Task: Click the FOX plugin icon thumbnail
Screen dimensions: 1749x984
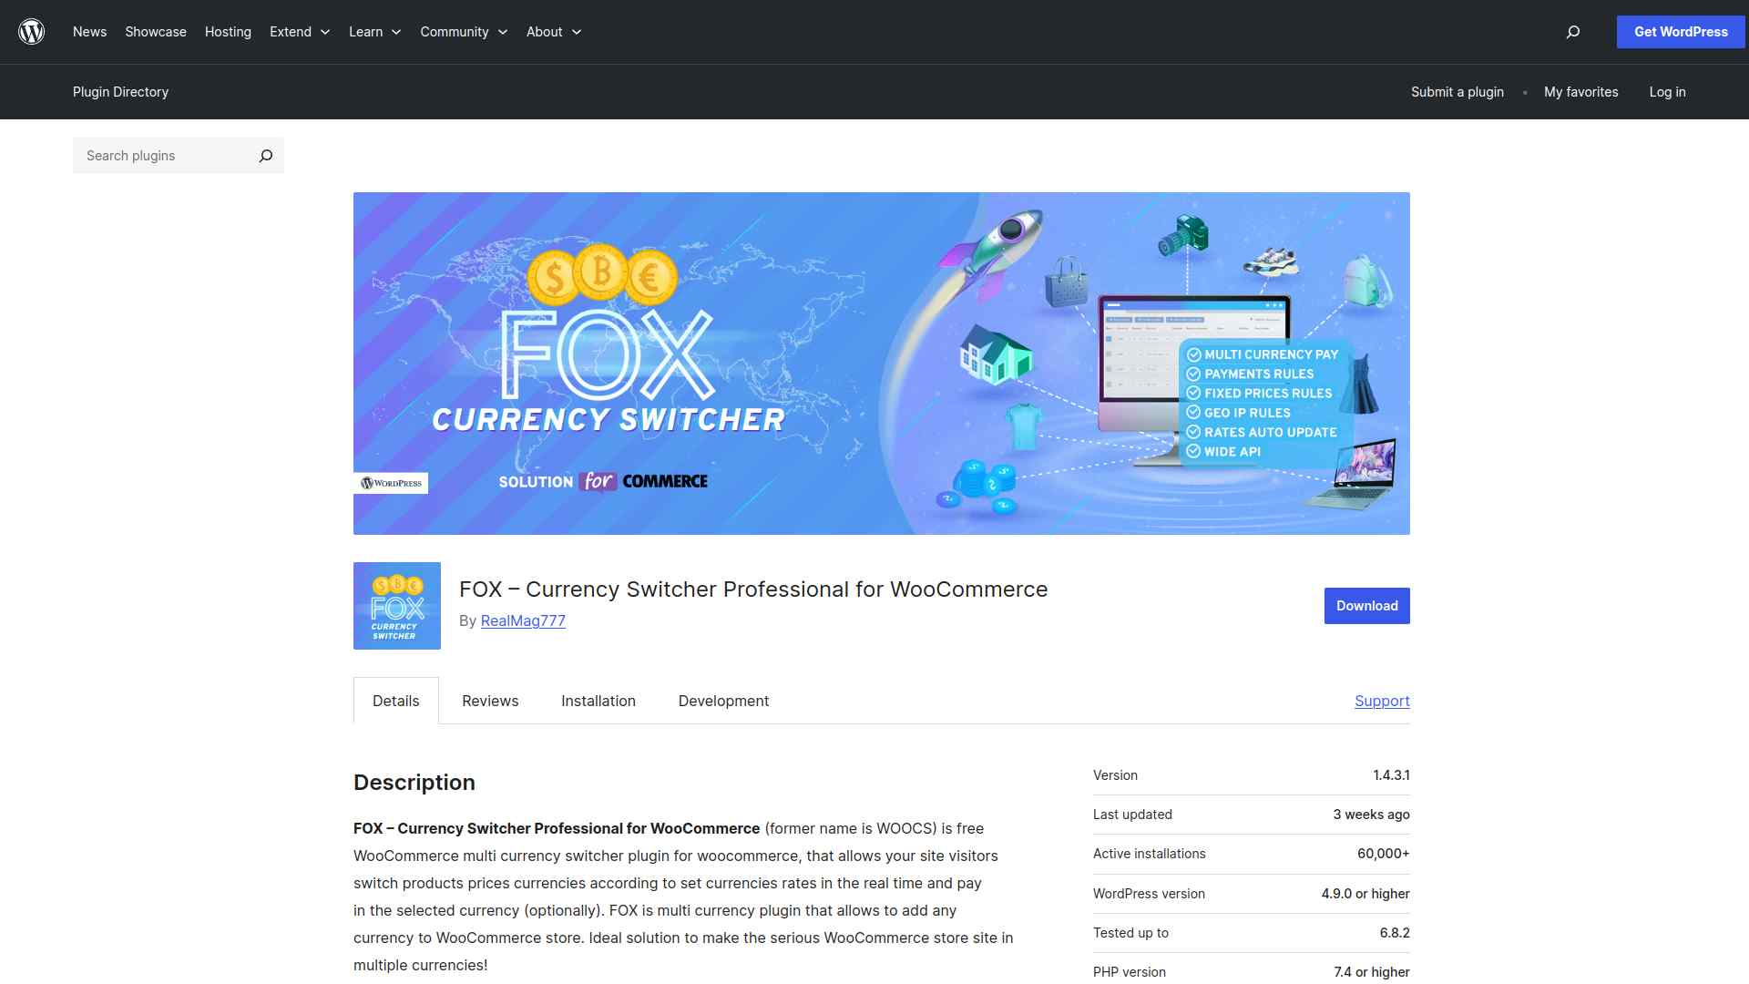Action: click(x=397, y=606)
